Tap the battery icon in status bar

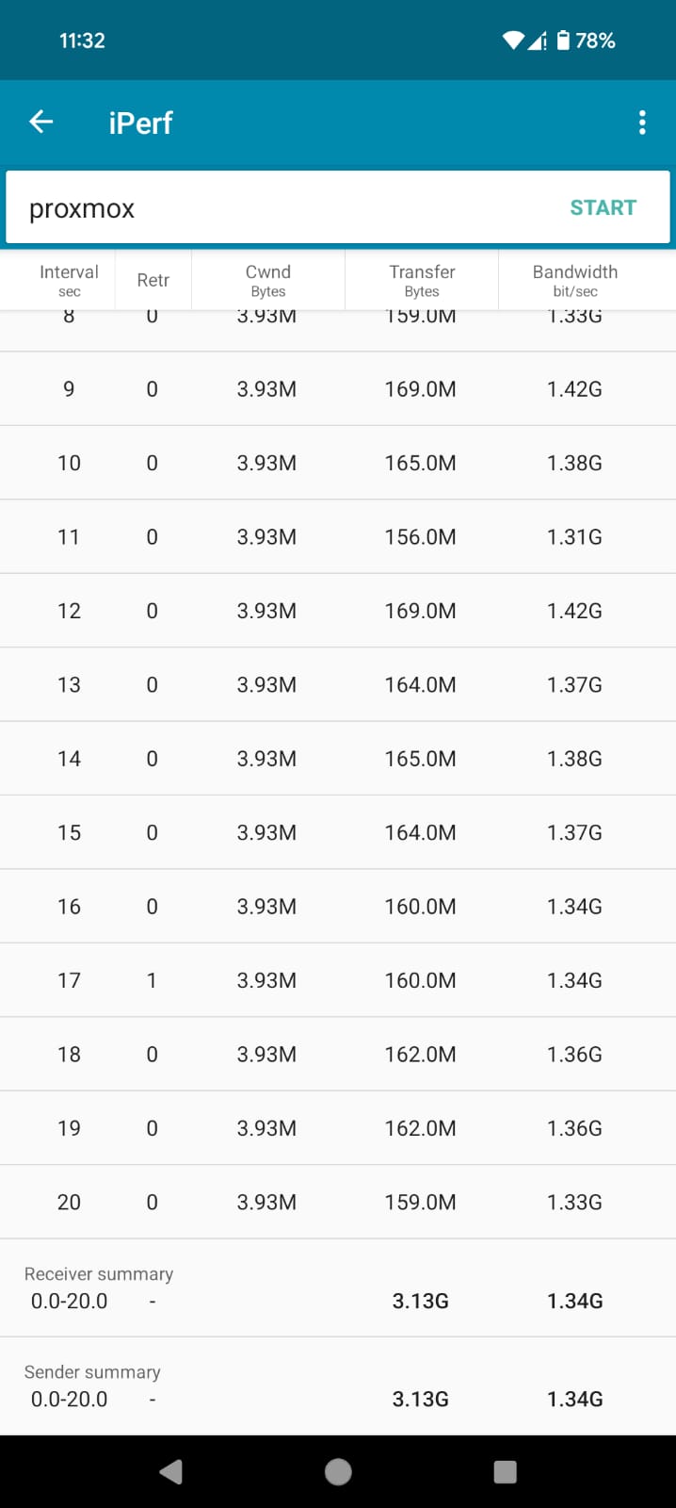coord(563,41)
